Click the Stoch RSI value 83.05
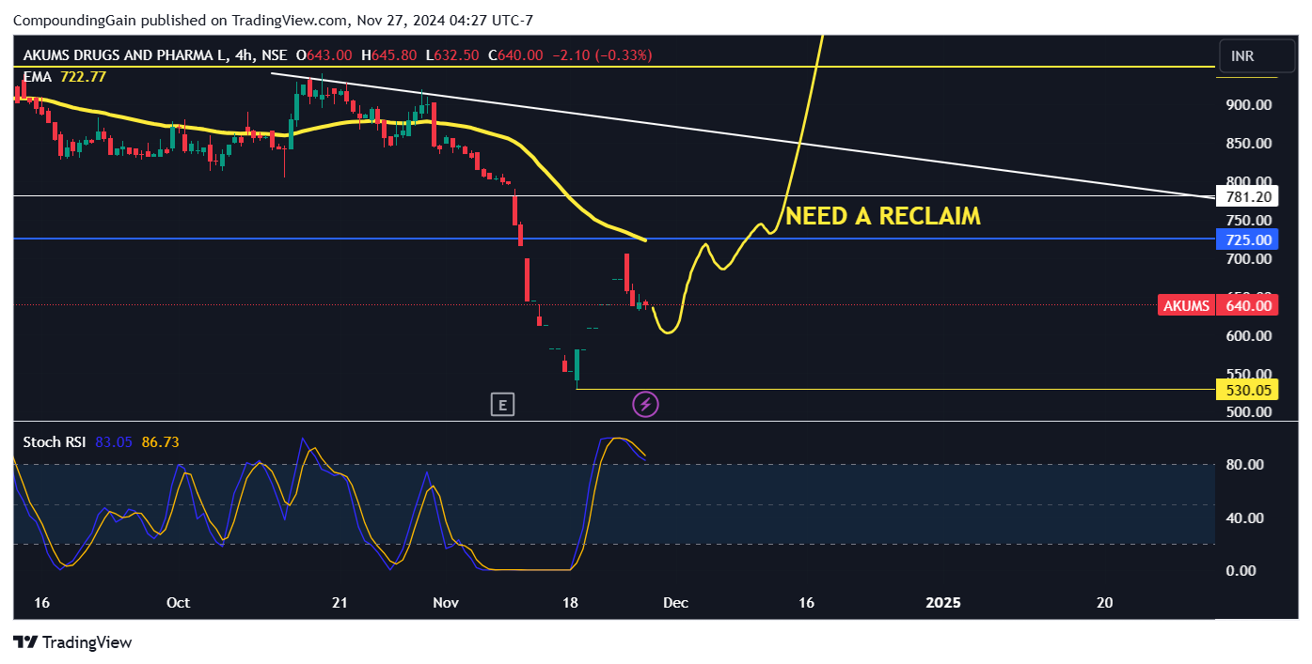Viewport: 1312px width, 664px height. coord(114,441)
